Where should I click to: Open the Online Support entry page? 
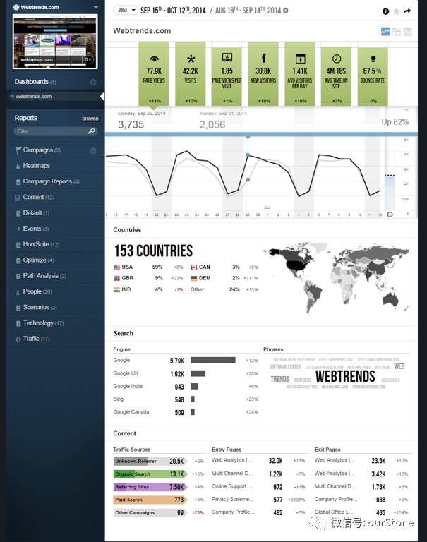232,486
